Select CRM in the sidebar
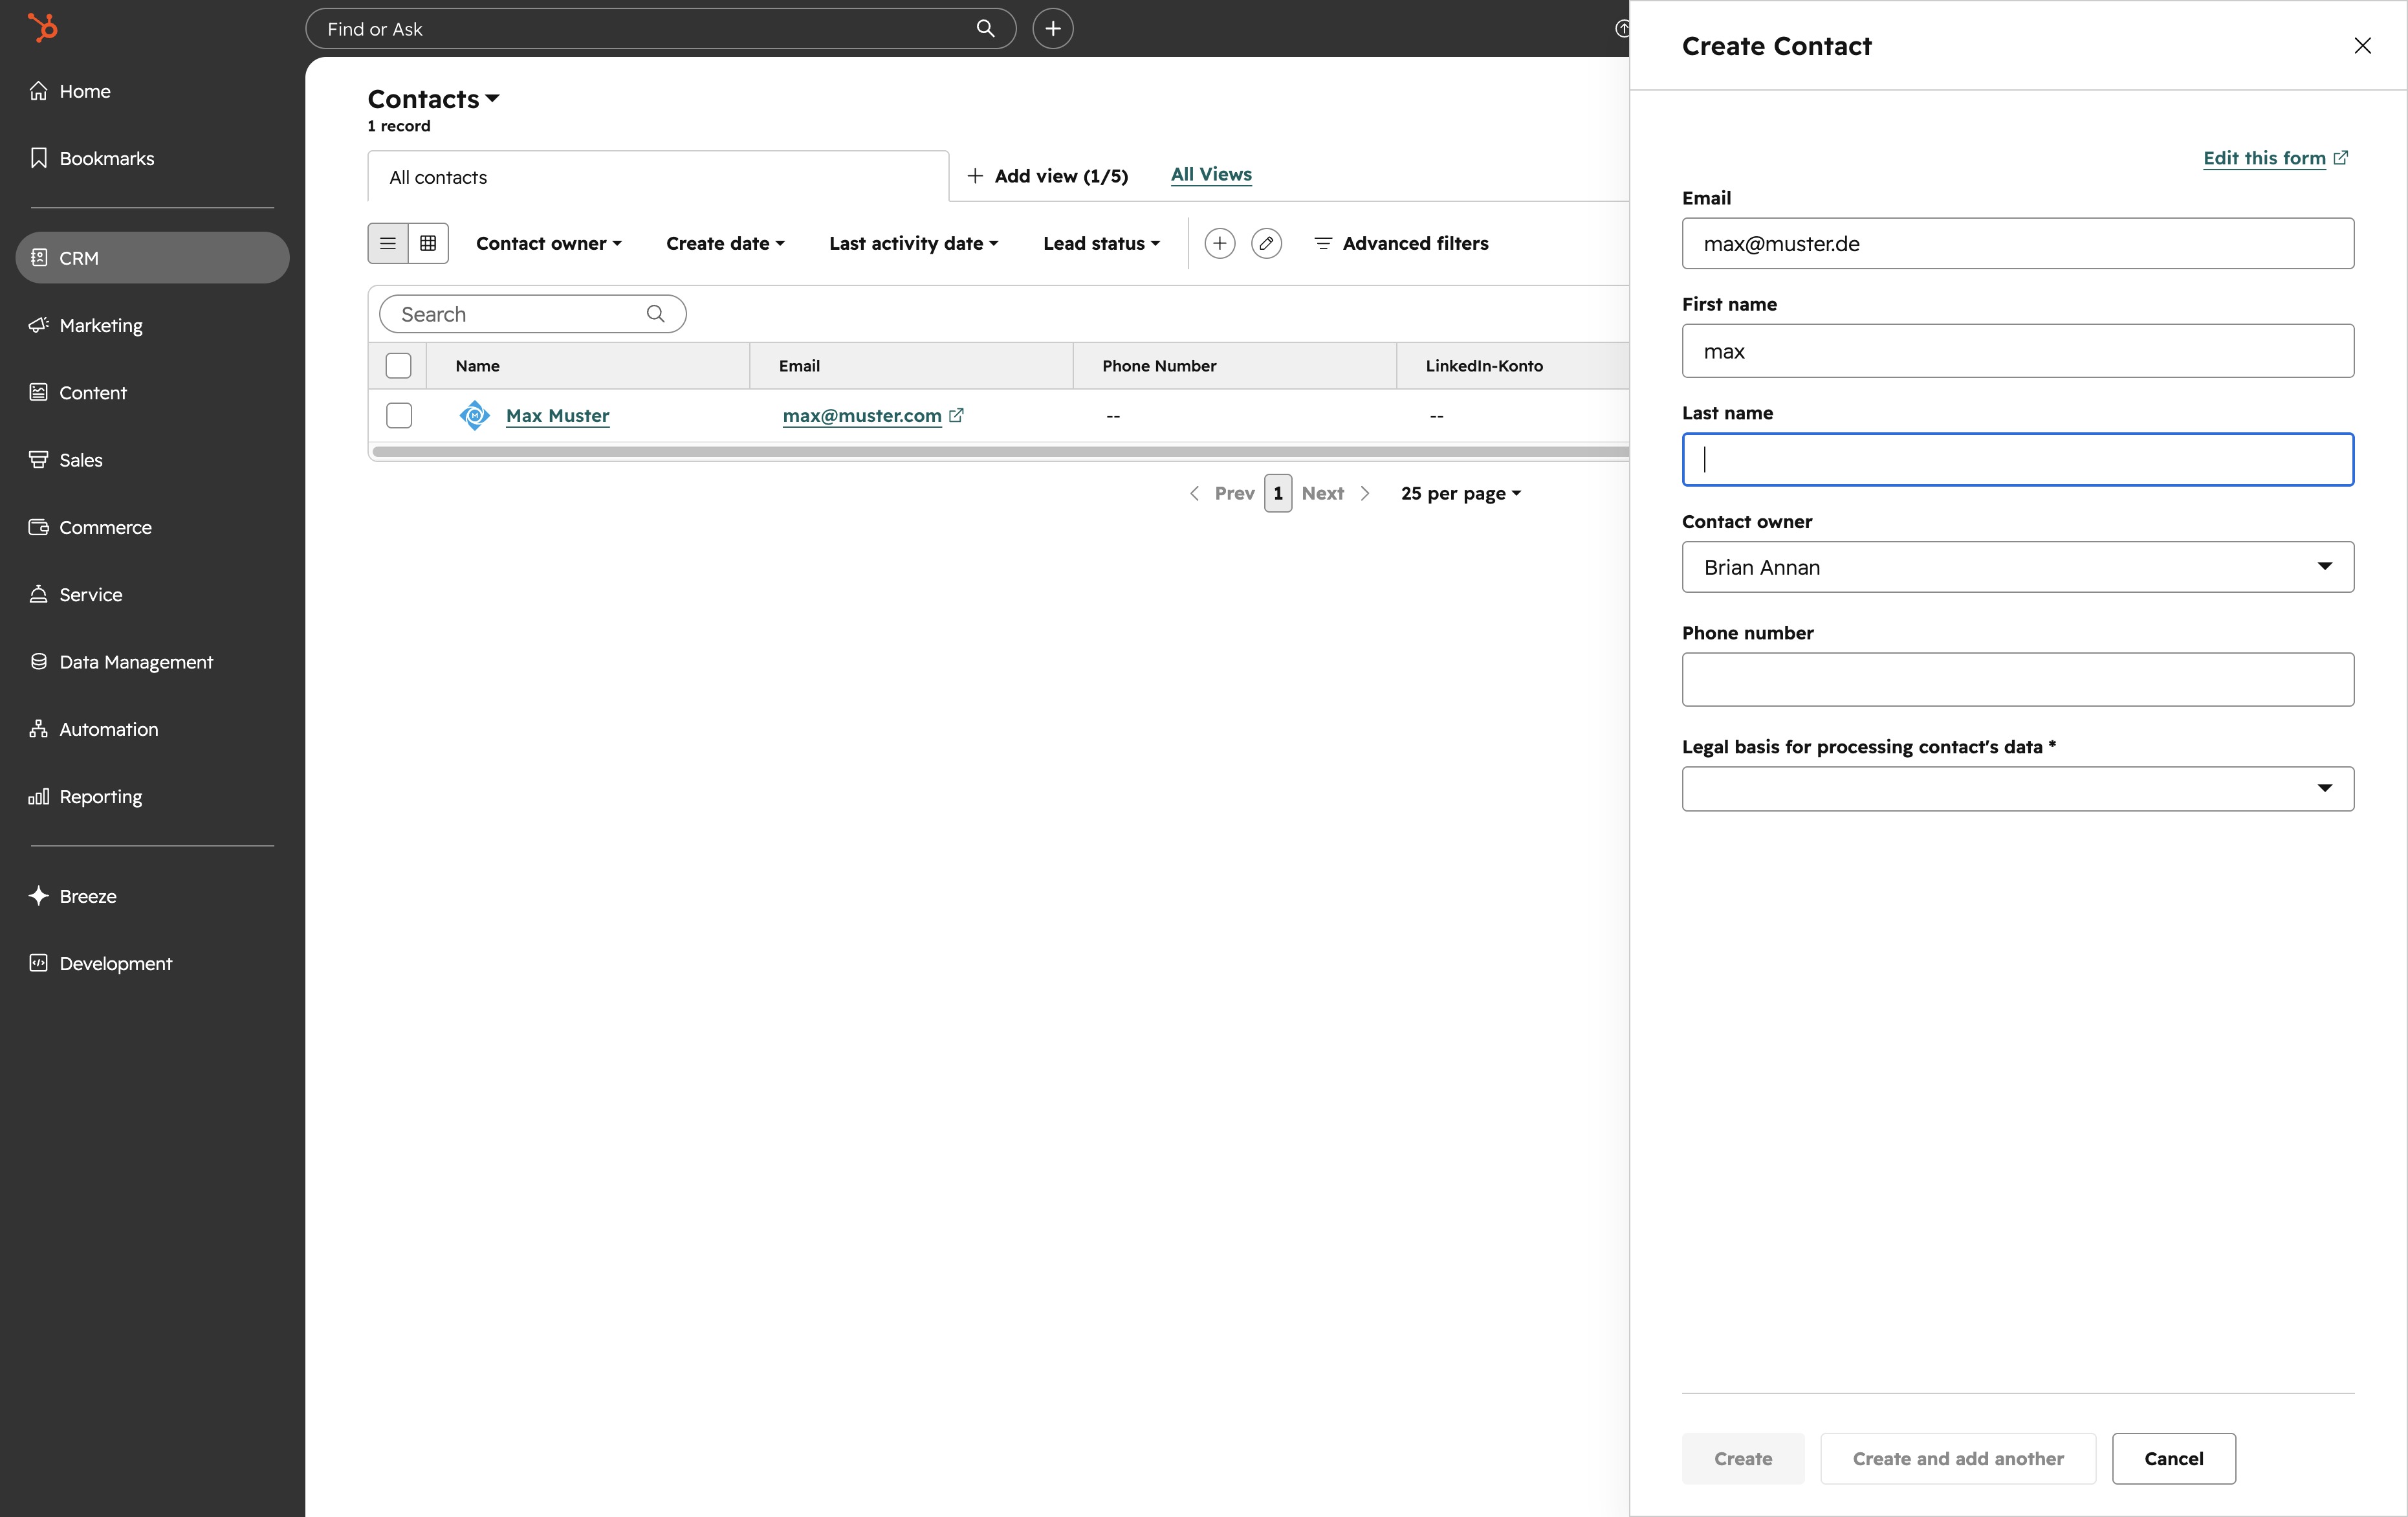 pos(152,257)
